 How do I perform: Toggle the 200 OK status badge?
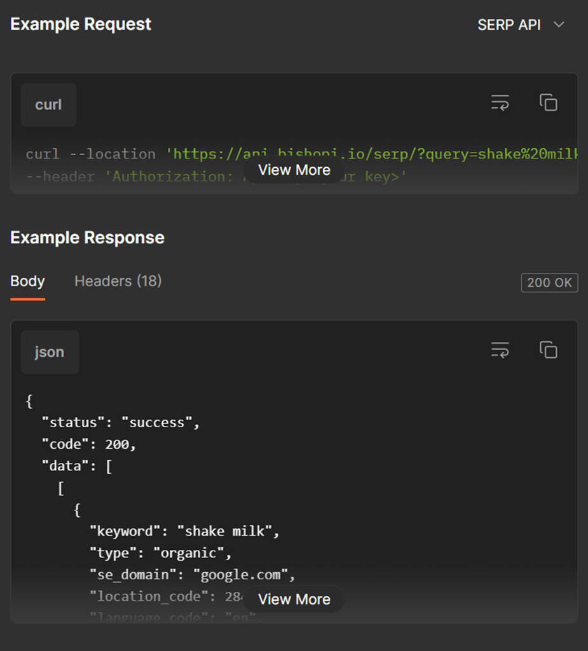tap(549, 282)
